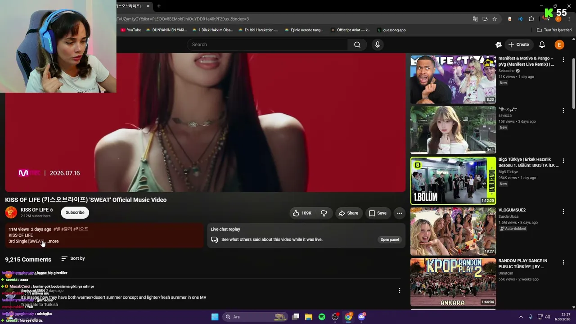The width and height of the screenshot is (576, 324).
Task: Save the video to a playlist
Action: point(378,213)
